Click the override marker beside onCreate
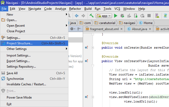 point(86,47)
